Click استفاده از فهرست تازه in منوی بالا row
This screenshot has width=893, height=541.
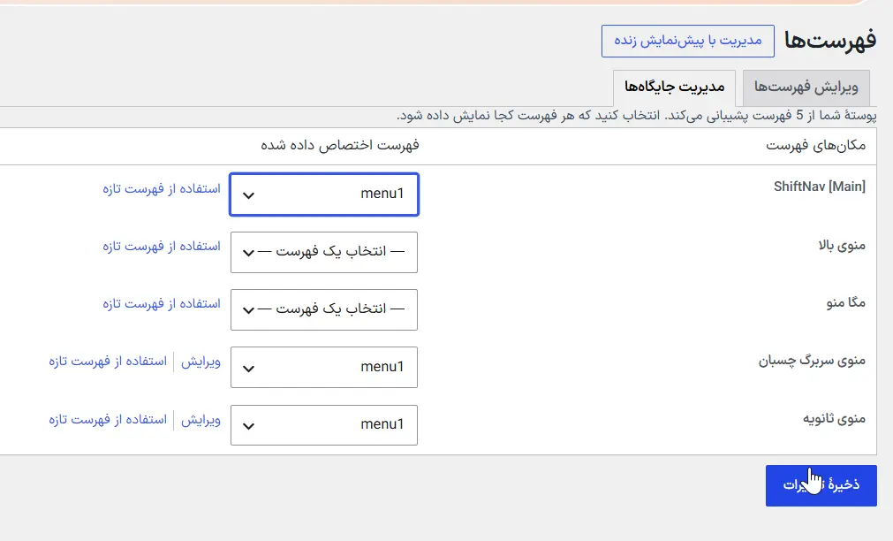click(x=161, y=247)
